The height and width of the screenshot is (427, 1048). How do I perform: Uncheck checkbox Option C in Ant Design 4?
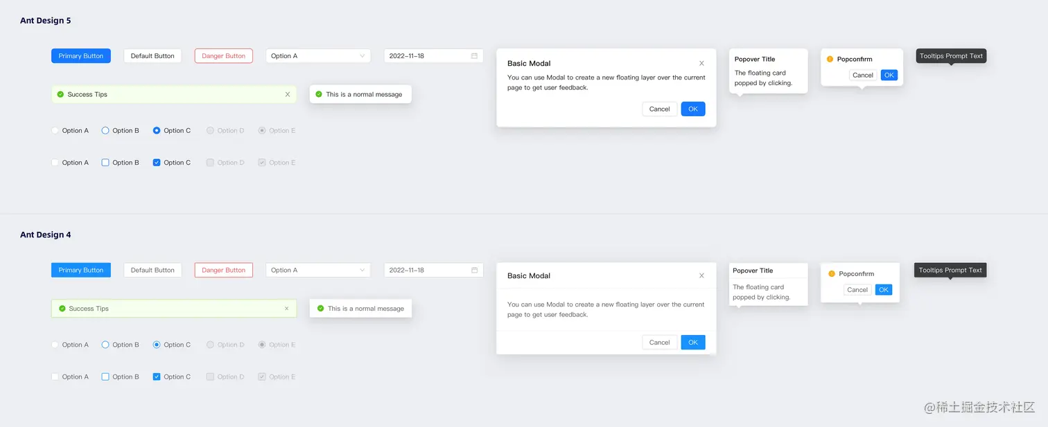click(x=157, y=376)
